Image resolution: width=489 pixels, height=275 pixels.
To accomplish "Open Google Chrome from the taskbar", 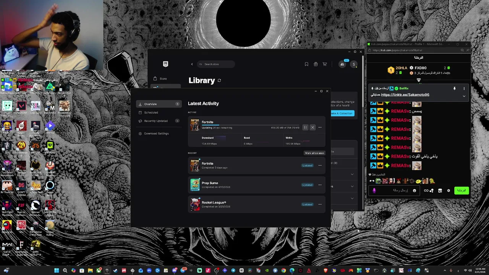I will pyautogui.click(x=283, y=271).
